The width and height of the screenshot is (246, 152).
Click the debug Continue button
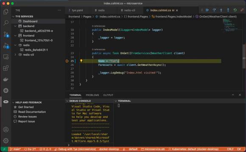(x=207, y=10)
